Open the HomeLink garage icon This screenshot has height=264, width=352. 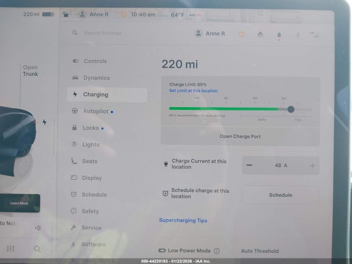[x=260, y=34]
